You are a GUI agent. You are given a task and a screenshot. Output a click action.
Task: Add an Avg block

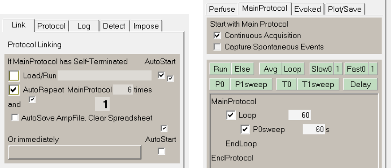pyautogui.click(x=270, y=69)
